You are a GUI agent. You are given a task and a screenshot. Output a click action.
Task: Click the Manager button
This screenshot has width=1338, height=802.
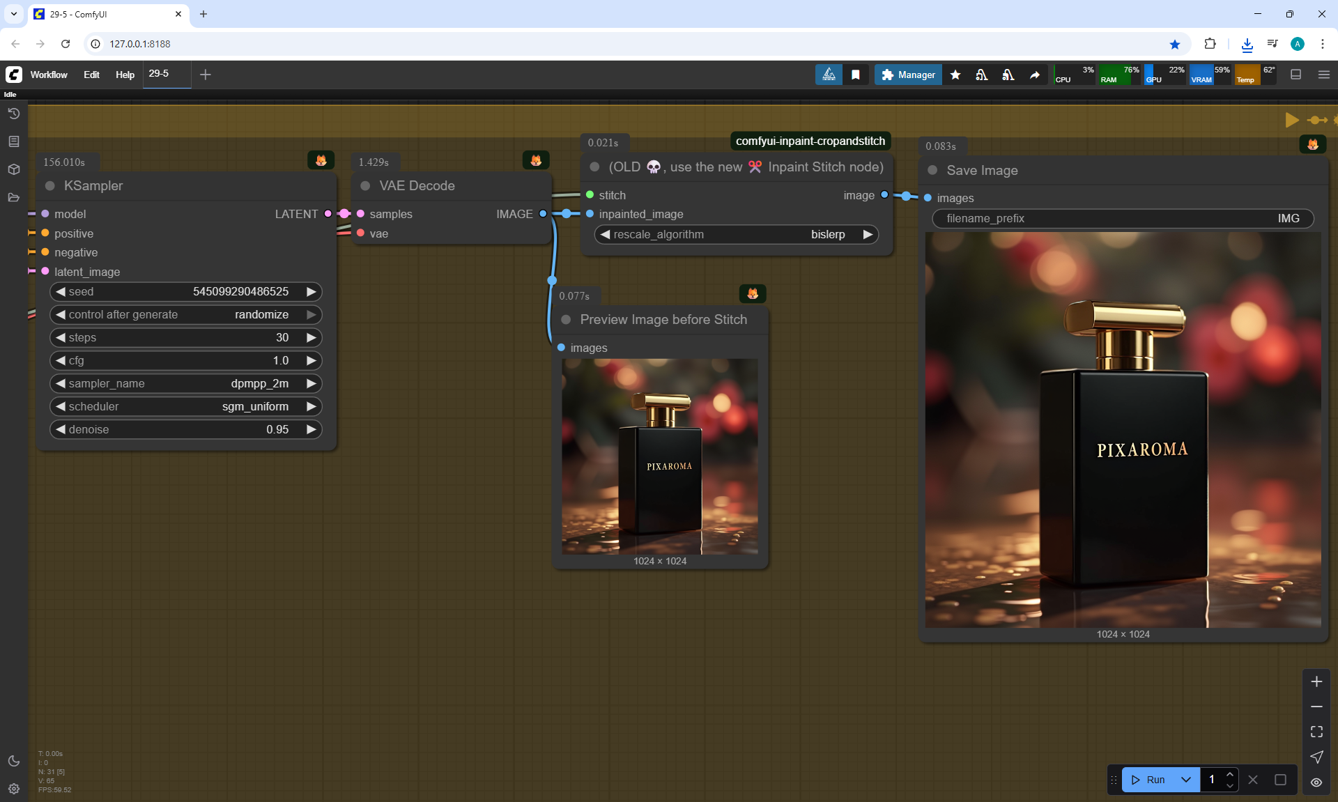(908, 75)
